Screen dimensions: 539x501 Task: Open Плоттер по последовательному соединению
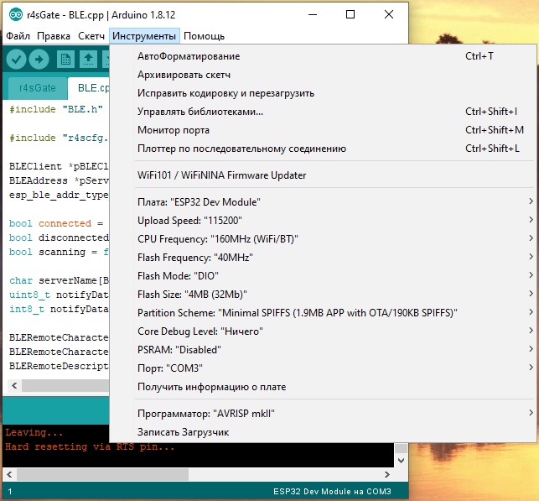coord(323,149)
